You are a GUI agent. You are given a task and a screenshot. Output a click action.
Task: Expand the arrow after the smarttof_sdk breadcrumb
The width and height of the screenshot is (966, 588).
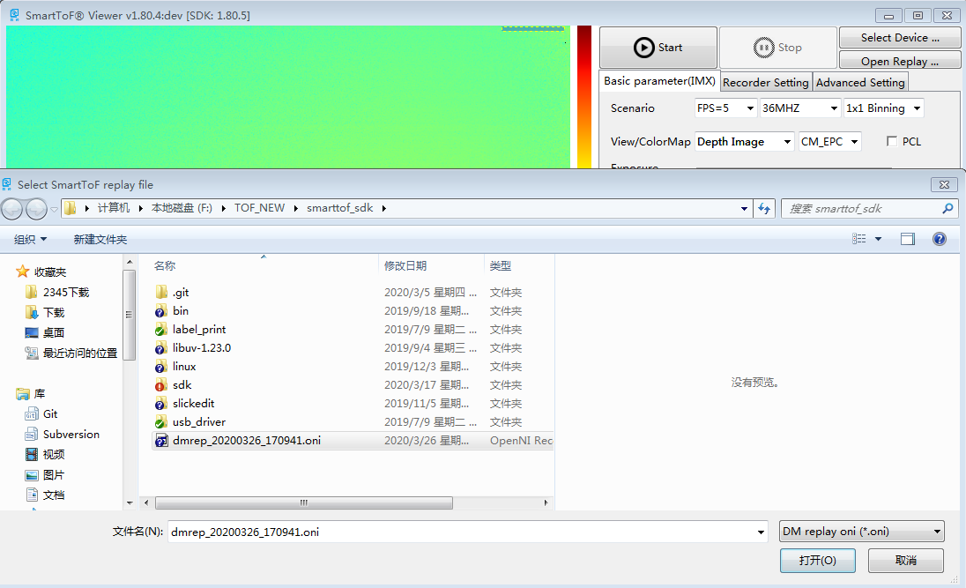[383, 208]
